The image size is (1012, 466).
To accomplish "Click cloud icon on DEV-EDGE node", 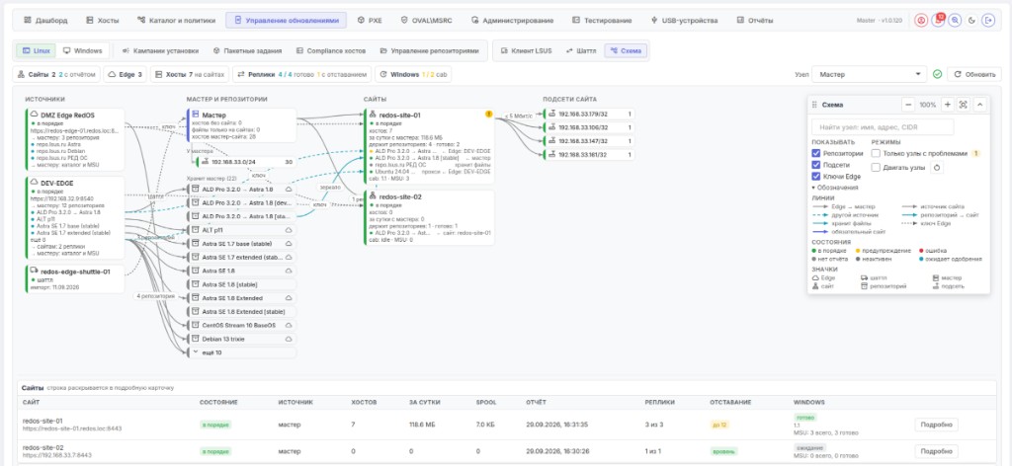I will pos(35,183).
